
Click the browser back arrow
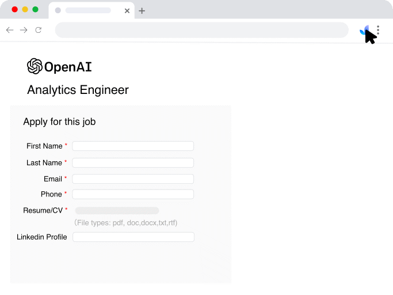click(x=10, y=30)
